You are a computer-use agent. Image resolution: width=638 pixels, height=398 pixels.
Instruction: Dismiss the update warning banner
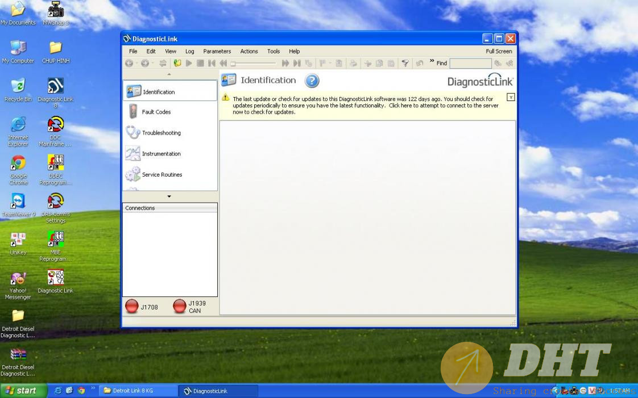pyautogui.click(x=511, y=97)
